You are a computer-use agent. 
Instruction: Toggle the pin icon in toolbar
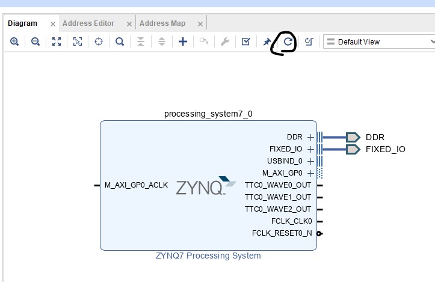(267, 42)
